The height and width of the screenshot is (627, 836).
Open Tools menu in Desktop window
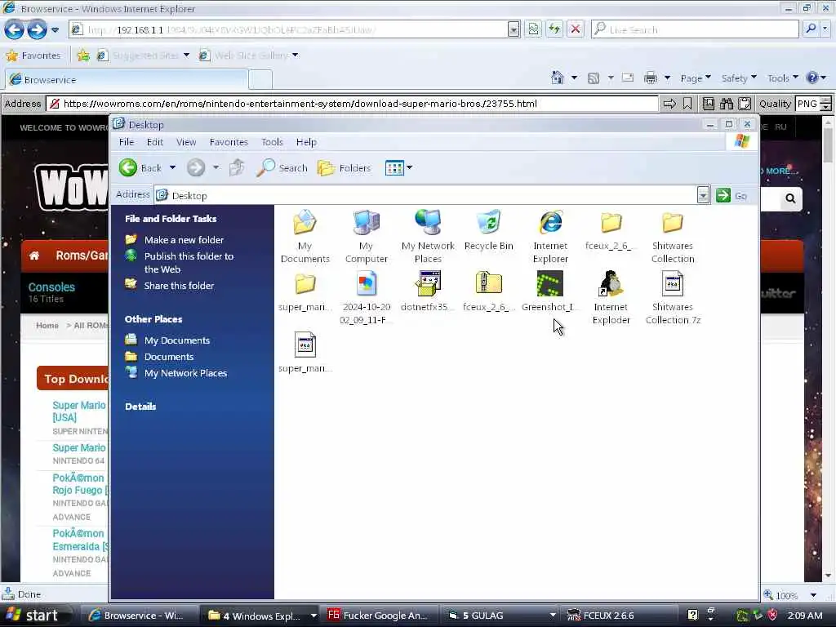coord(272,142)
